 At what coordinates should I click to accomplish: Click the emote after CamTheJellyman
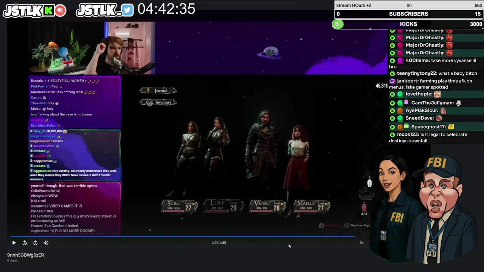459,103
